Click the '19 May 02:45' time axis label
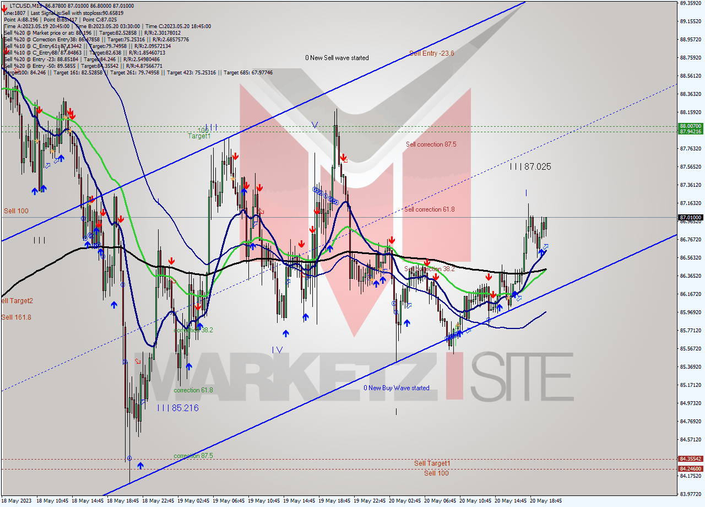The image size is (705, 507). [x=193, y=501]
